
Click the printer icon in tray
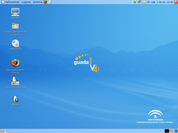144,2
